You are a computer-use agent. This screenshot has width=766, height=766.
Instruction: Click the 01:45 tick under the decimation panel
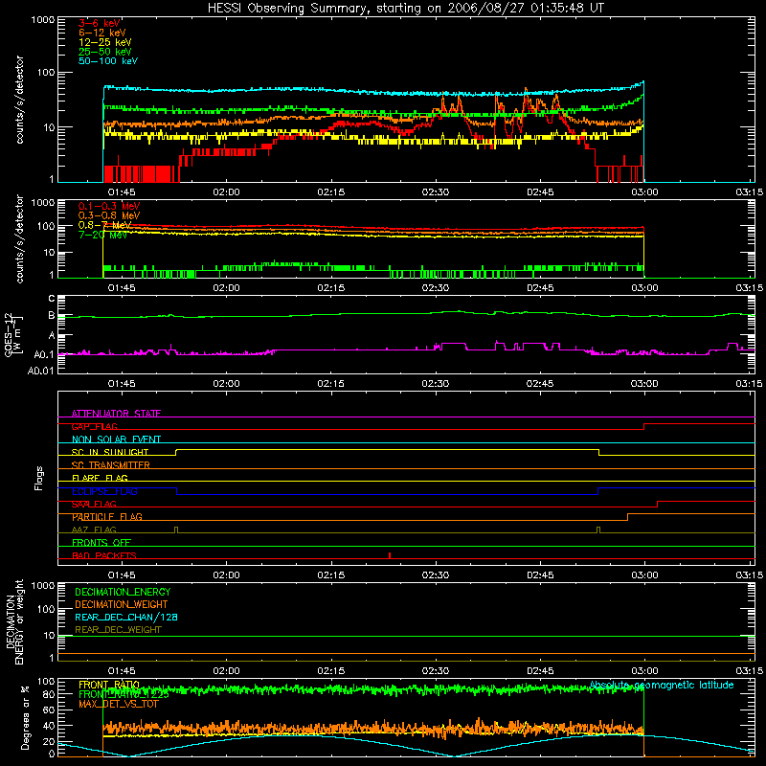point(122,671)
